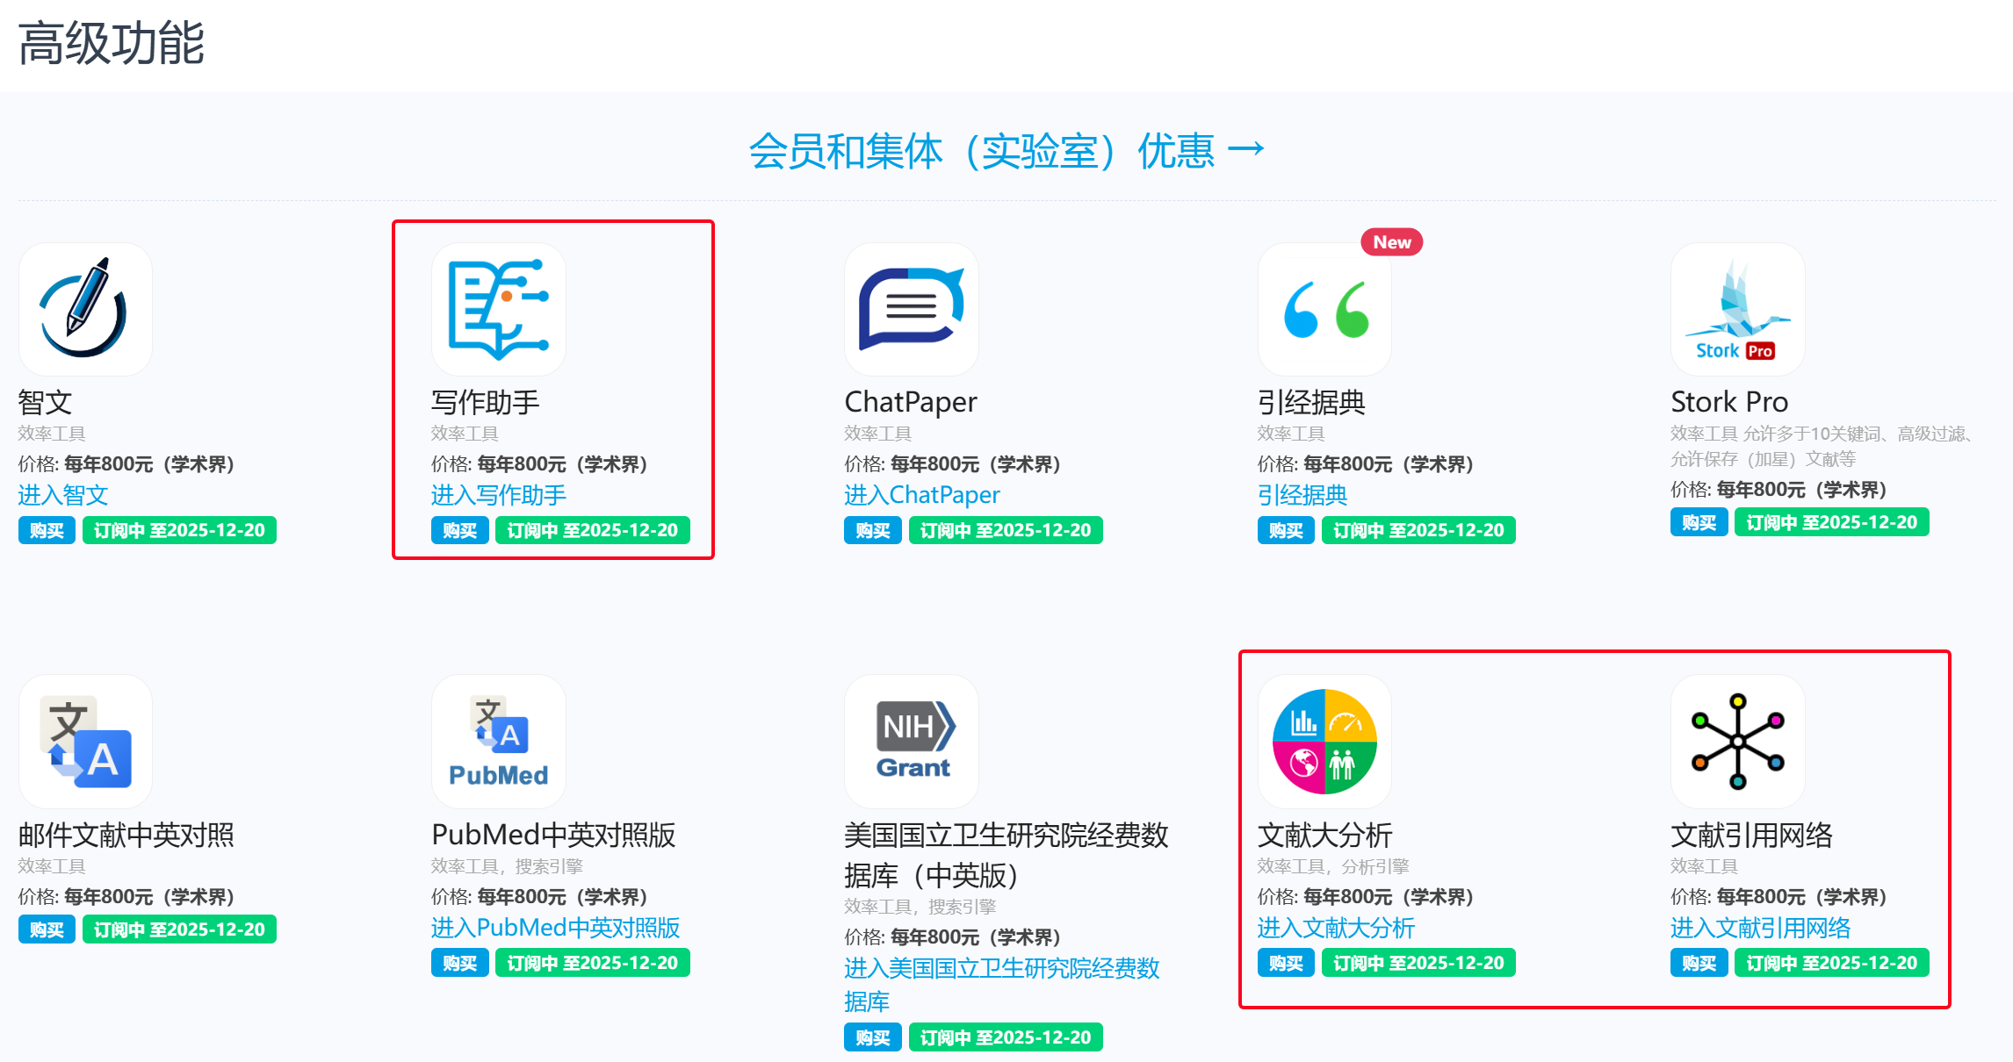Click the 文献引用网络 network graph icon

click(1737, 742)
